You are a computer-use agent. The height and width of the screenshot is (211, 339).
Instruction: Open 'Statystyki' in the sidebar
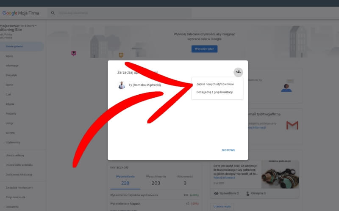(x=11, y=75)
